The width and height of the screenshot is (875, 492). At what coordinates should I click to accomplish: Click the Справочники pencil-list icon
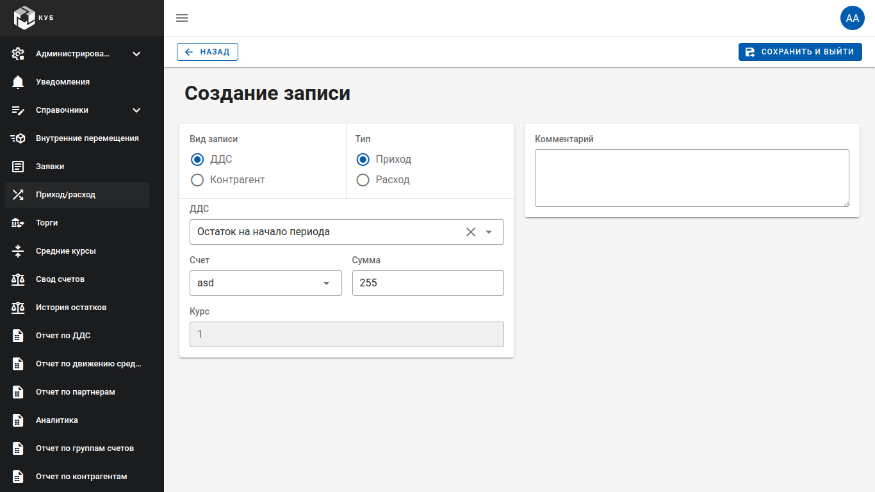pyautogui.click(x=18, y=110)
